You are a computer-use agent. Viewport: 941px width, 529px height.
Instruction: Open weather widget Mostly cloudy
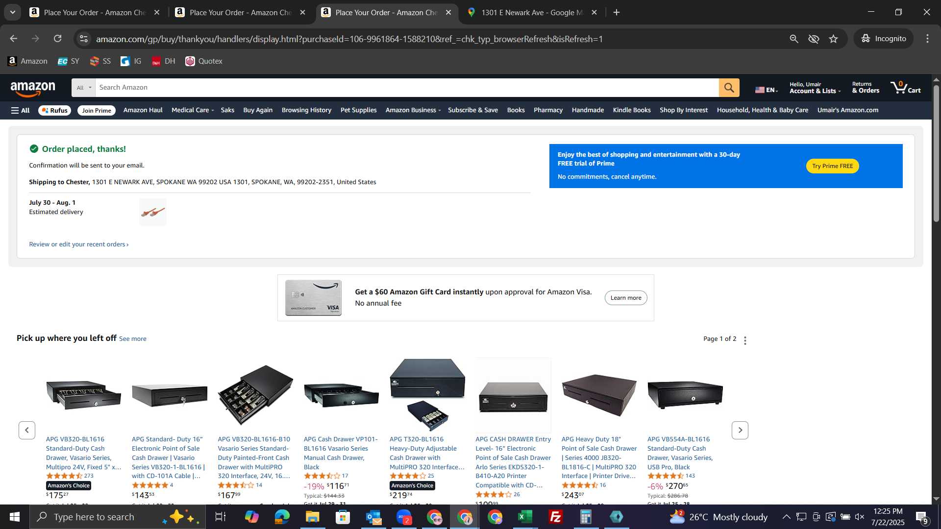(718, 517)
